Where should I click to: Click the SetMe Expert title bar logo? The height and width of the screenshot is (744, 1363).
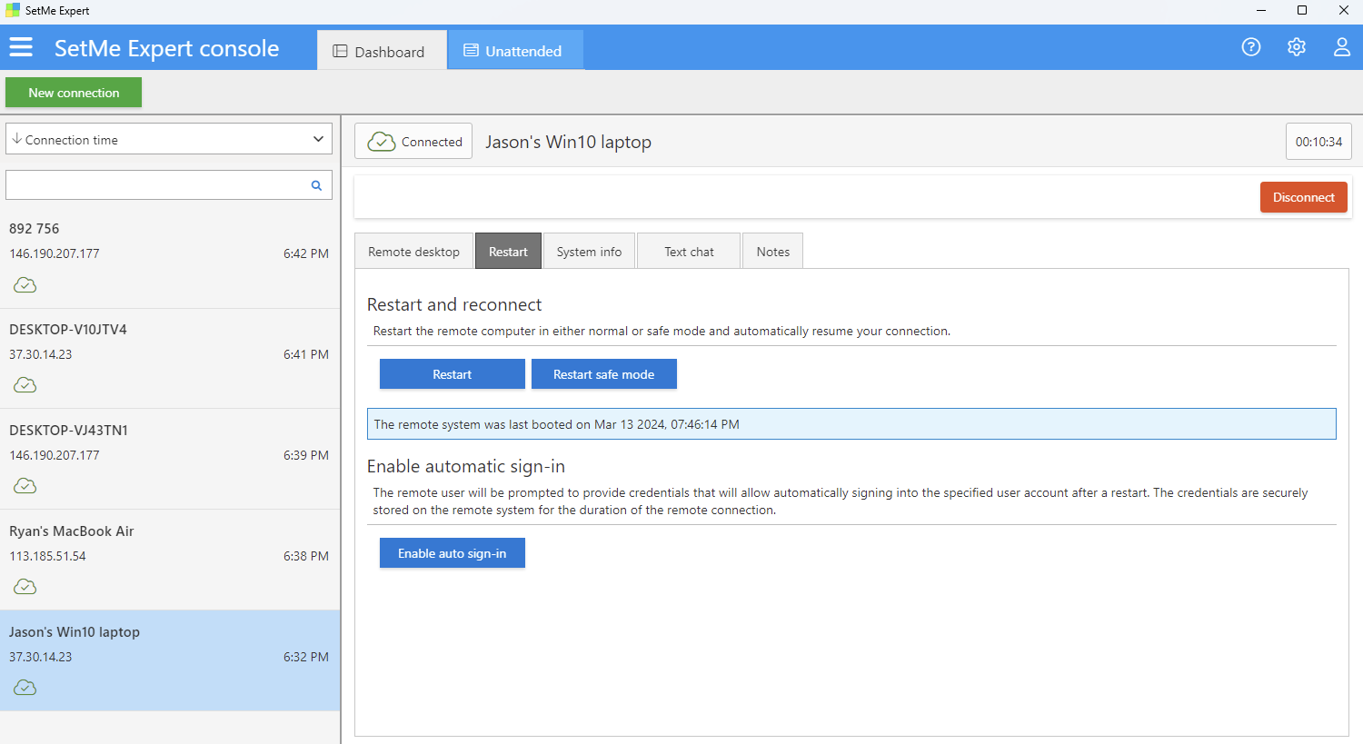coord(12,10)
